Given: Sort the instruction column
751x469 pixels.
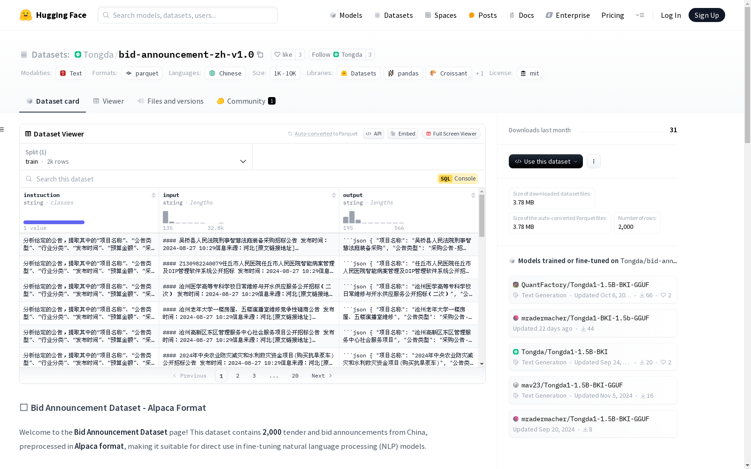Looking at the screenshot, I should 153,195.
